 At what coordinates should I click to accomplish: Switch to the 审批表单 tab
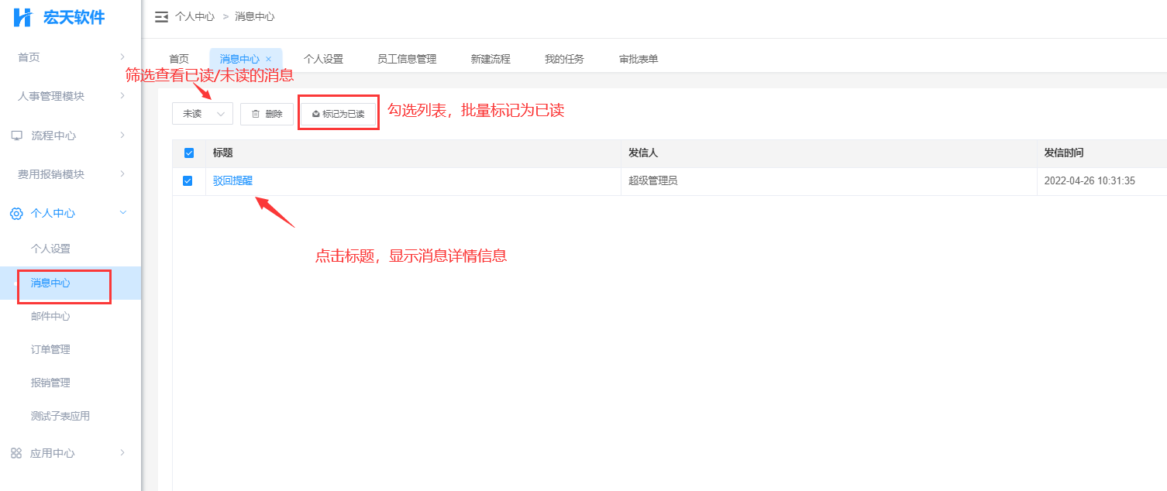click(x=639, y=59)
